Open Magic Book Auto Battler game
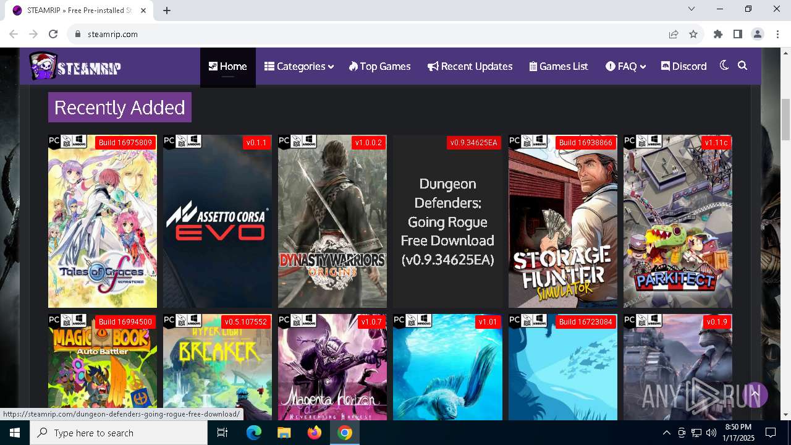 [103, 367]
